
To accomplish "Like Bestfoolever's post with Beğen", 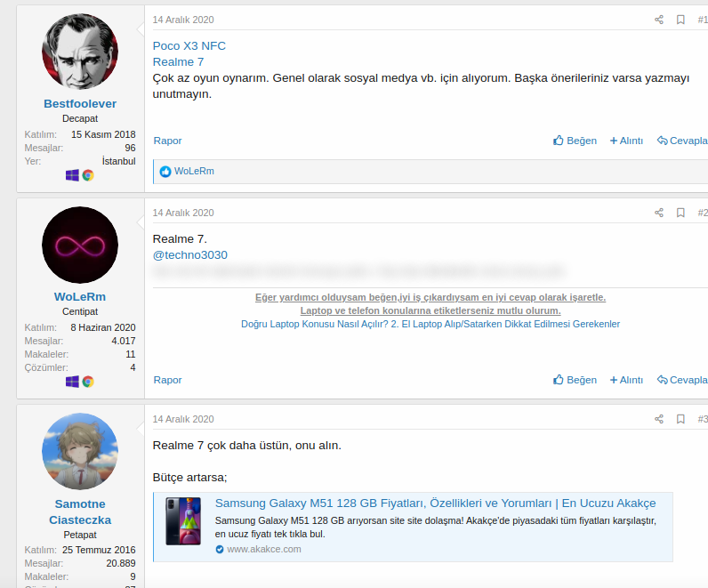I will (575, 141).
